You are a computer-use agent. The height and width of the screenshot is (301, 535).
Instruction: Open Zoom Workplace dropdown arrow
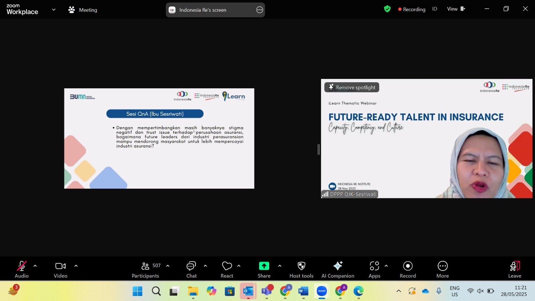tap(54, 10)
